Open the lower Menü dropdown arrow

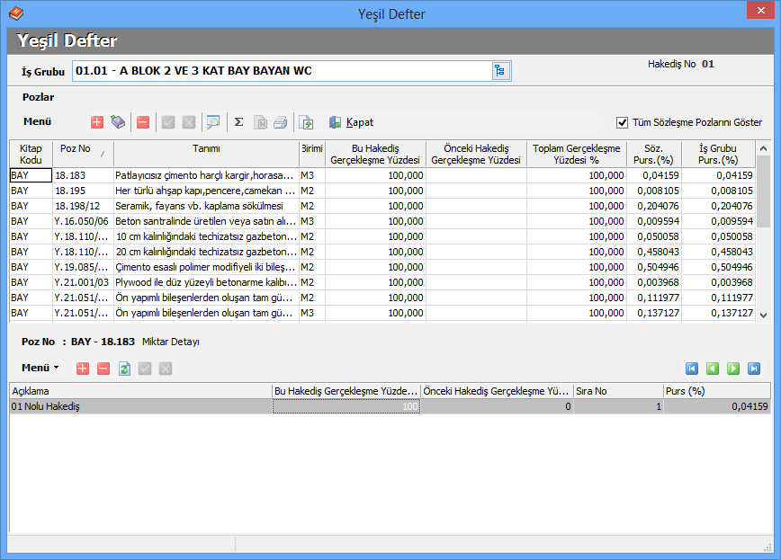[x=56, y=368]
